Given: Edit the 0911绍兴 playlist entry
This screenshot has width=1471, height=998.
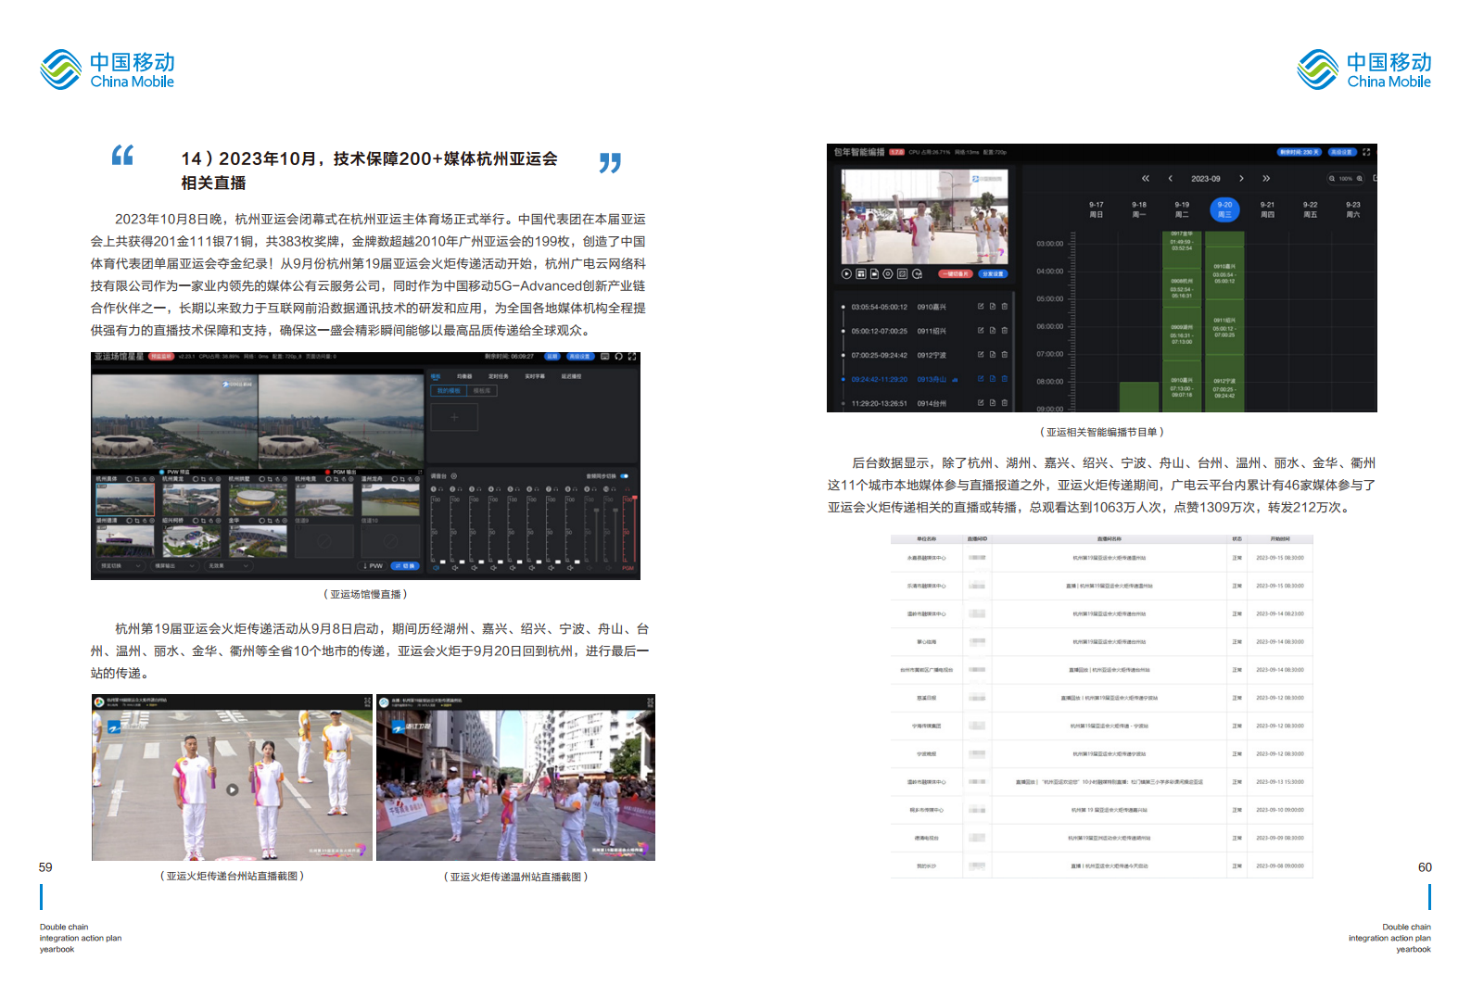Looking at the screenshot, I should [x=981, y=330].
